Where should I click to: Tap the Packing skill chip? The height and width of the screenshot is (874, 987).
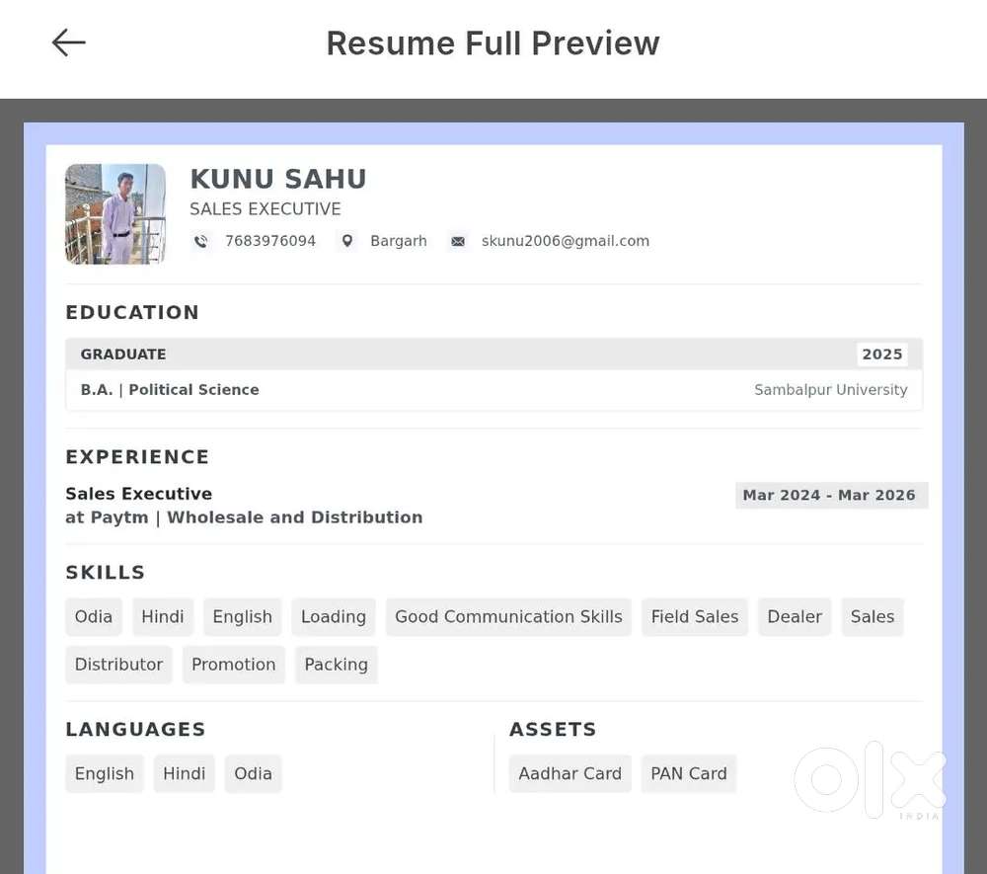(336, 665)
